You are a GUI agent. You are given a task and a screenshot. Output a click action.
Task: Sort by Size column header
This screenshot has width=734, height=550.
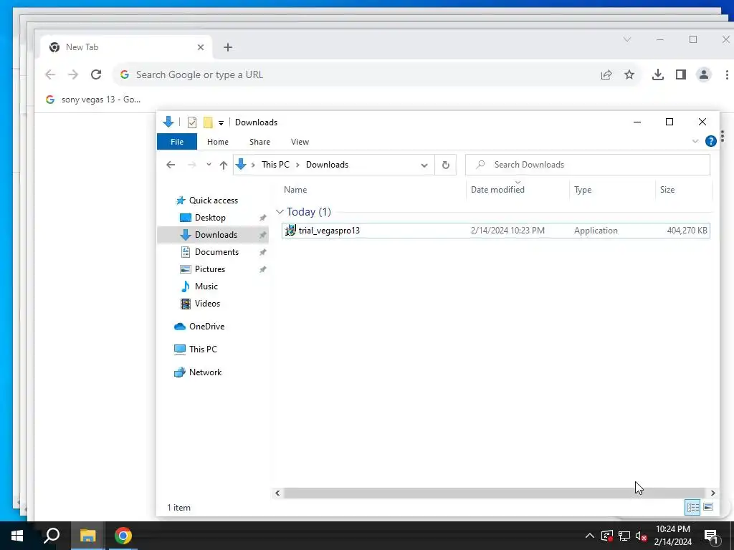pyautogui.click(x=667, y=189)
